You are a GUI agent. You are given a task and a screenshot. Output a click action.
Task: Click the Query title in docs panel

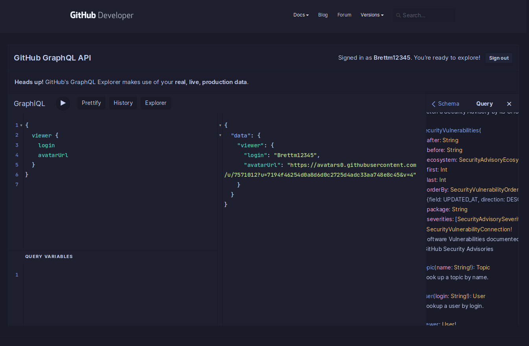coord(484,104)
